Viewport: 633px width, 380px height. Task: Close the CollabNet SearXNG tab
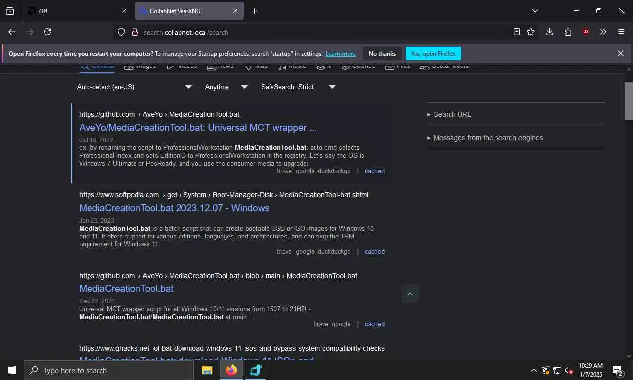[x=235, y=11]
